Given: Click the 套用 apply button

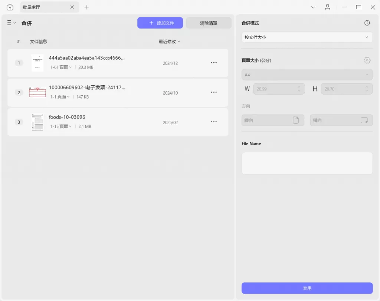Looking at the screenshot, I should coord(307,288).
